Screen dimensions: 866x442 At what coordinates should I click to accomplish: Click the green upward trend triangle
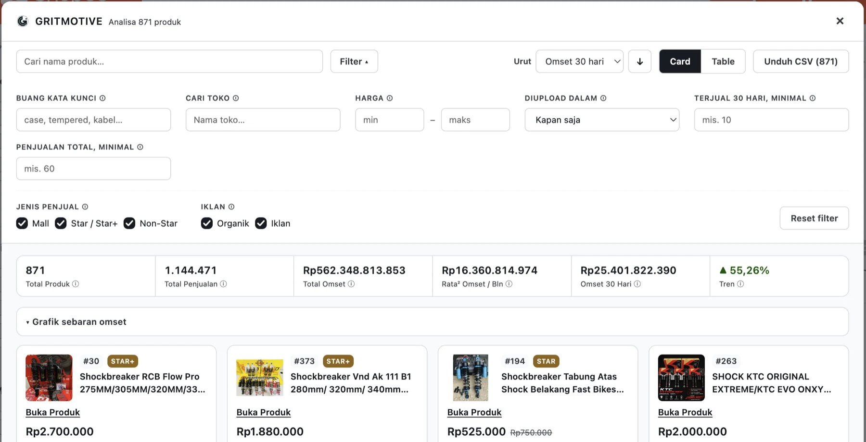coord(723,270)
